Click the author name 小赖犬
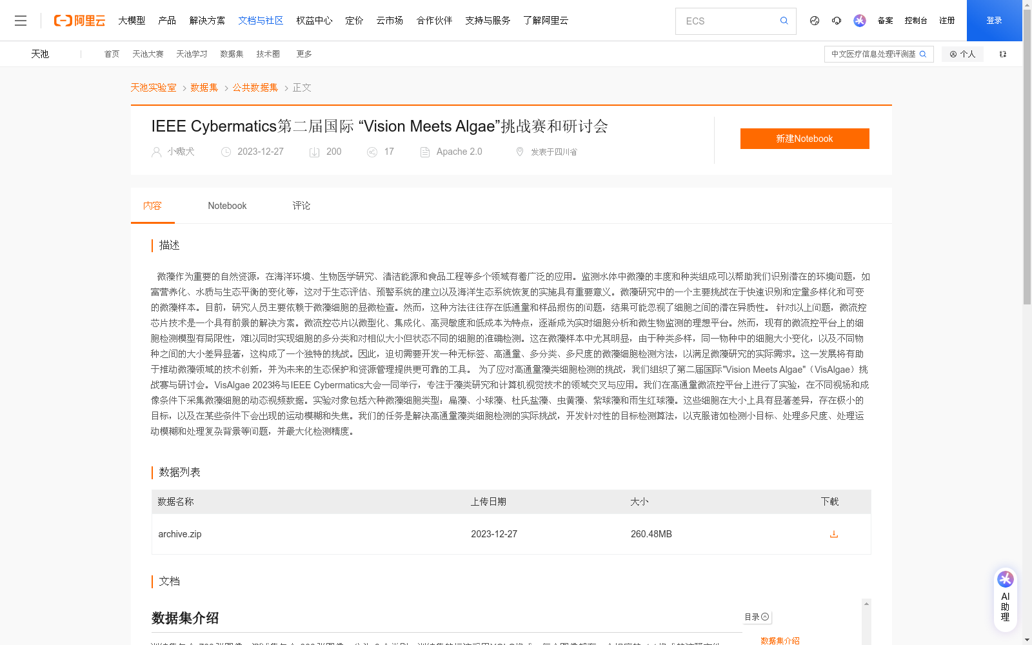Image resolution: width=1032 pixels, height=645 pixels. point(181,152)
